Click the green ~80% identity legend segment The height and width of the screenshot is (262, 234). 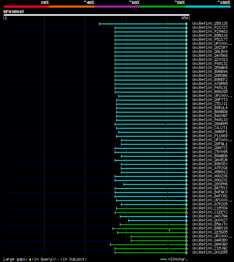[x=162, y=7]
